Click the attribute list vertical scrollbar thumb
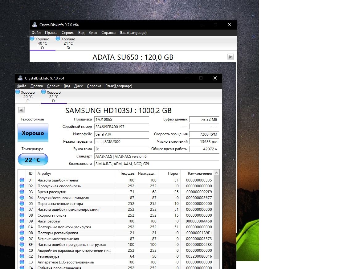This screenshot has width=355, height=269. (216, 217)
